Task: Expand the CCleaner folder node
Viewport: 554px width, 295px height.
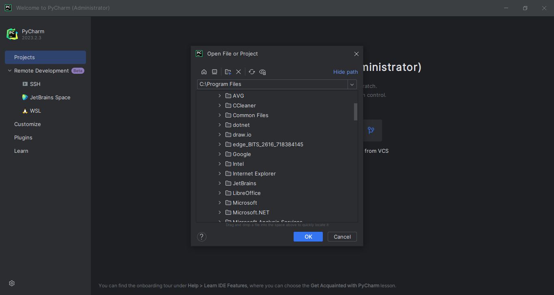Action: tap(220, 105)
